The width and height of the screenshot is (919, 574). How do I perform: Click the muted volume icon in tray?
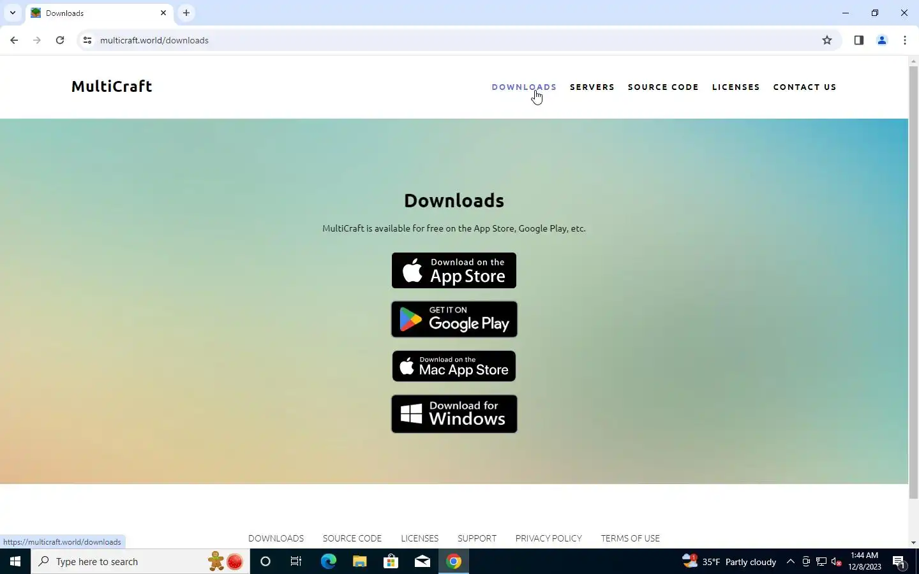click(x=837, y=561)
